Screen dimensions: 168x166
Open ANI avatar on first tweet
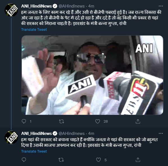[x=11, y=10]
